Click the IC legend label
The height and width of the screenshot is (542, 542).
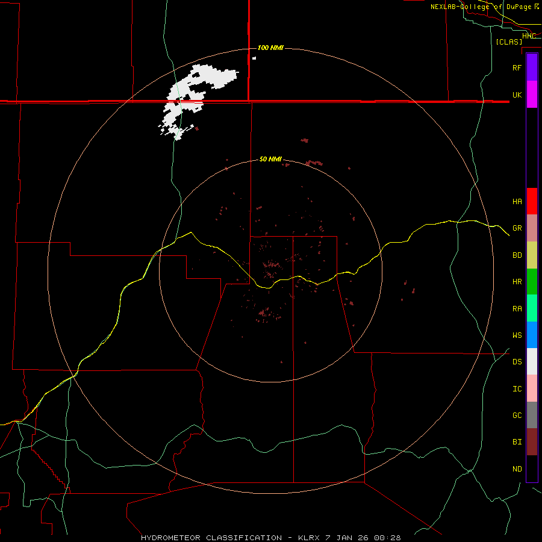pyautogui.click(x=517, y=388)
